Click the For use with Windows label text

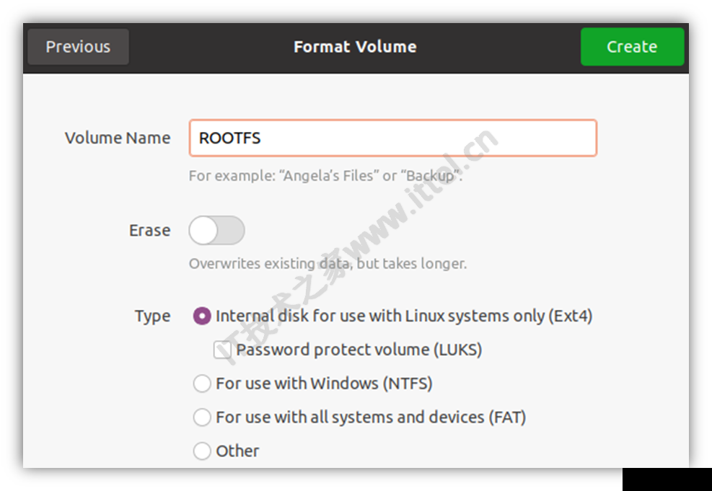pyautogui.click(x=324, y=384)
